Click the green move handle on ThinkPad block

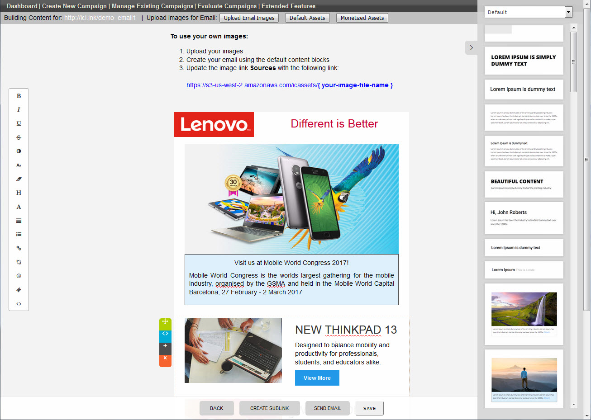click(x=165, y=324)
